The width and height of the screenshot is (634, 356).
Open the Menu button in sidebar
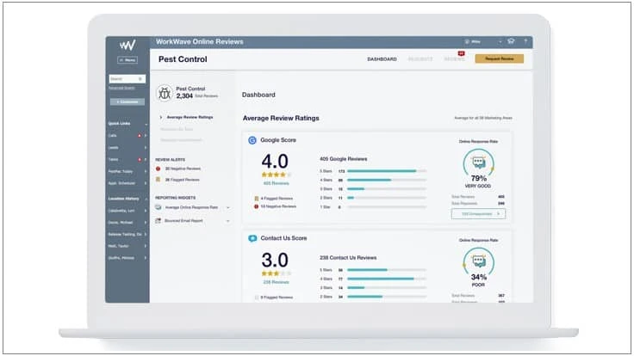[127, 60]
